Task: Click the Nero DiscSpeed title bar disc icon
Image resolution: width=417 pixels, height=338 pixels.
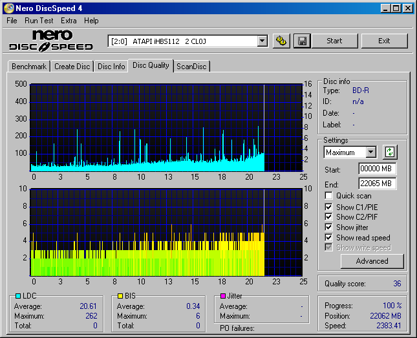Action: pos(9,8)
